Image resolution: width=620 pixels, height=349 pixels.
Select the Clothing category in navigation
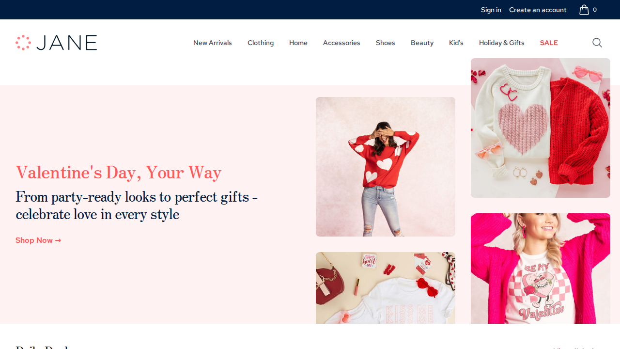point(261,43)
